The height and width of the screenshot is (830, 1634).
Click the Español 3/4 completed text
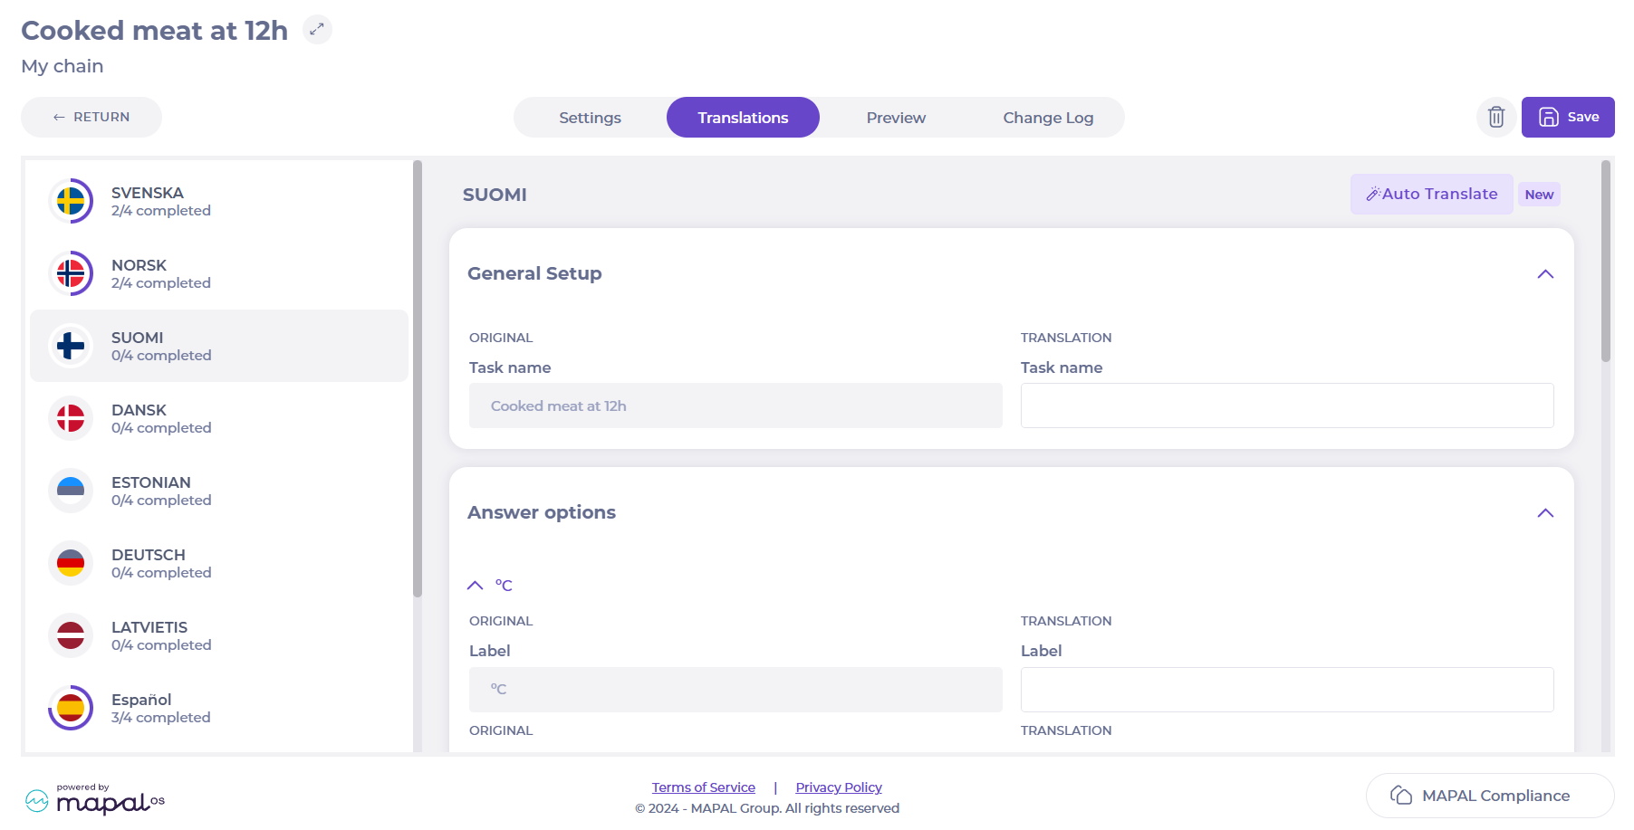click(x=161, y=718)
